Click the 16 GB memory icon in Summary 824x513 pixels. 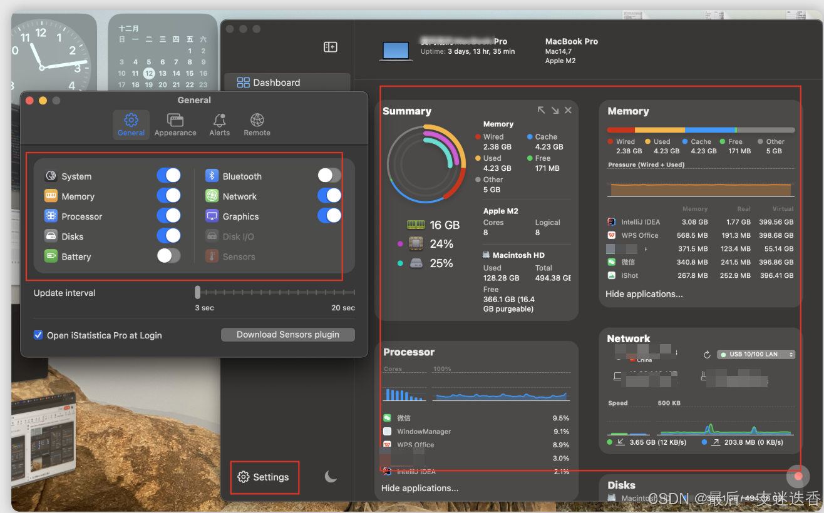[416, 225]
